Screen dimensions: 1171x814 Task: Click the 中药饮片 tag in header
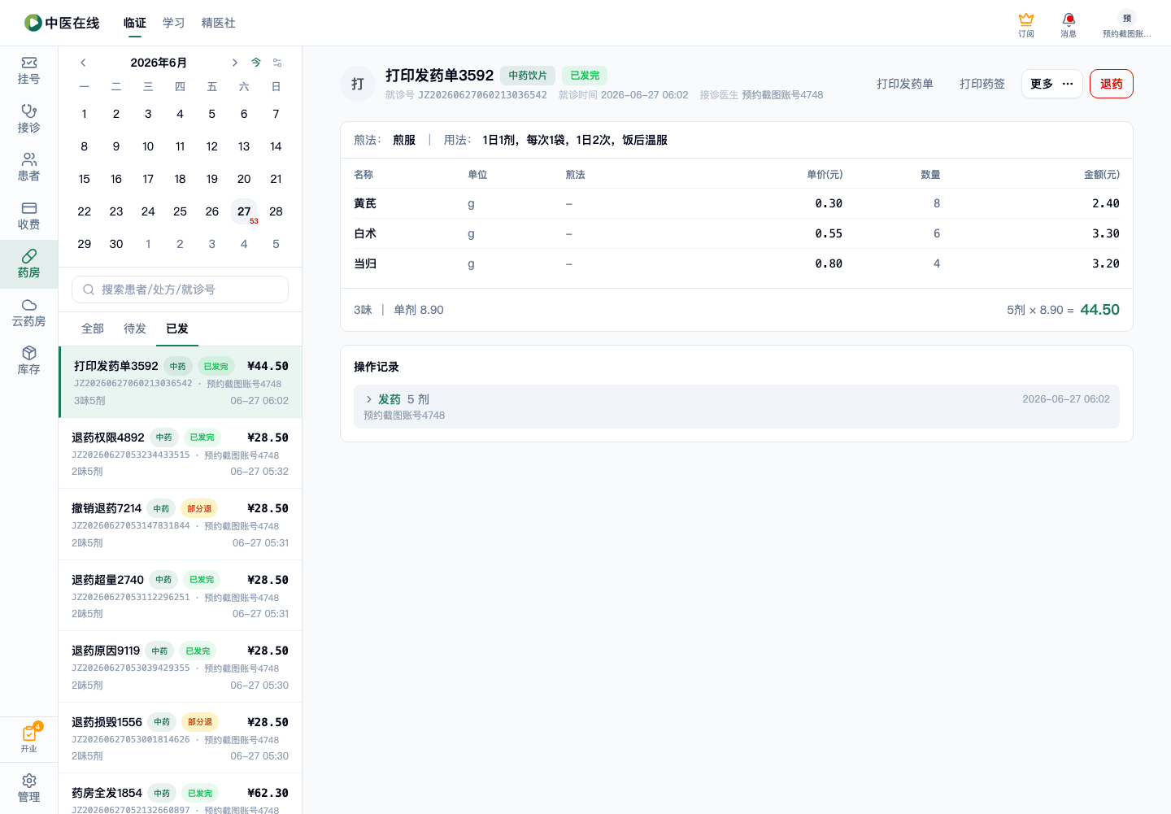(528, 76)
